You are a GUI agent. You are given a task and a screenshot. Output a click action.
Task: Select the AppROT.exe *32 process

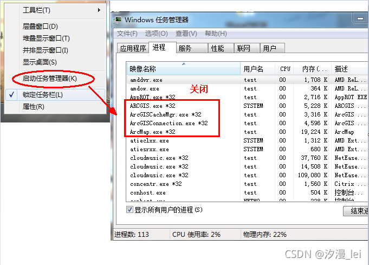(x=247, y=97)
